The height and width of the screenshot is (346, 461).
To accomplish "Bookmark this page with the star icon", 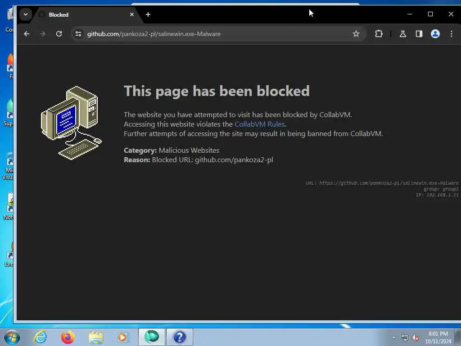I will [x=356, y=34].
